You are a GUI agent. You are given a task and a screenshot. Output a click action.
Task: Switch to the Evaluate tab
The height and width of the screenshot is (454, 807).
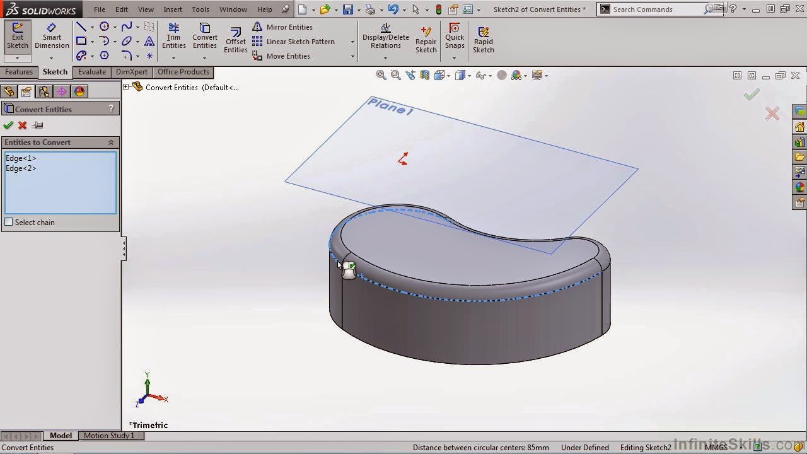(92, 72)
